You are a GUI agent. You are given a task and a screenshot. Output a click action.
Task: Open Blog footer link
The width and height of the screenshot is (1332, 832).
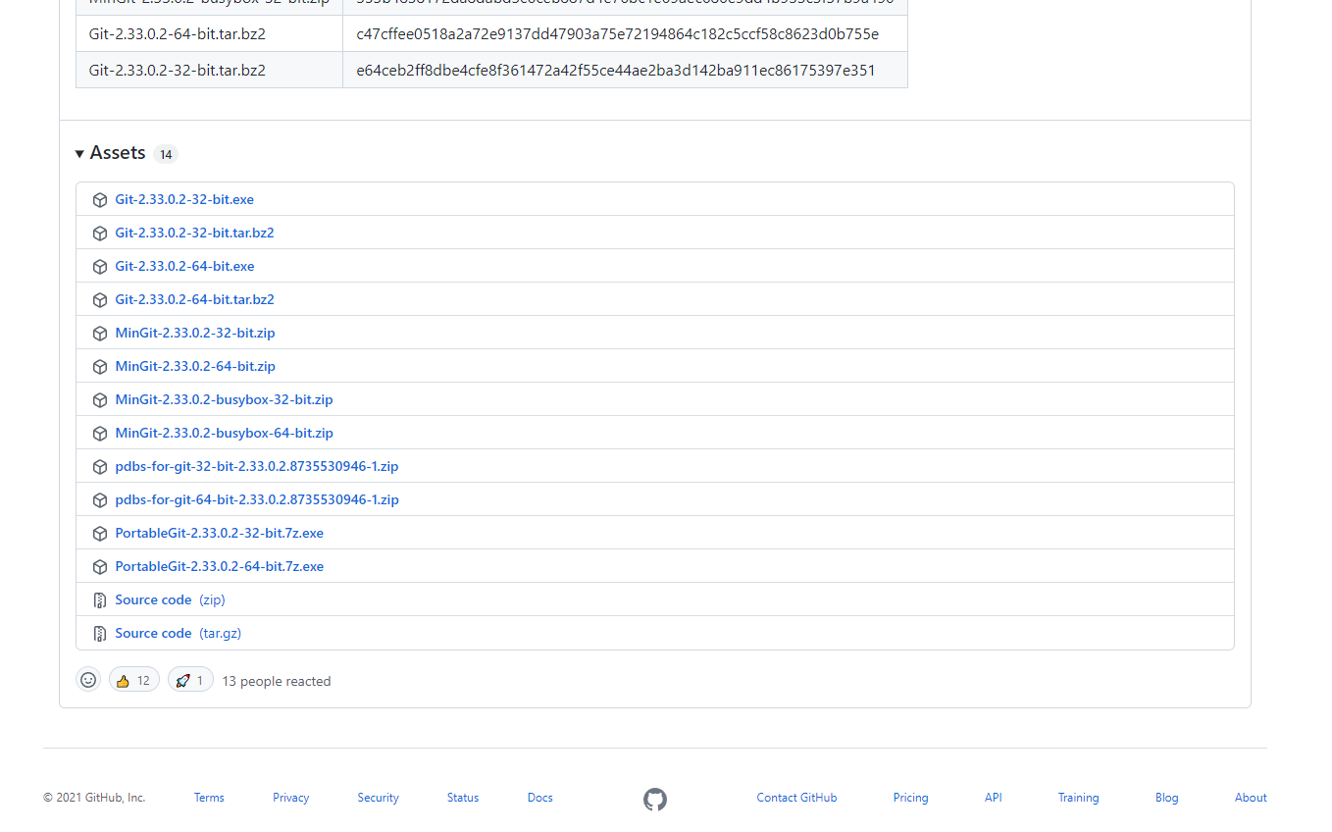point(1167,798)
